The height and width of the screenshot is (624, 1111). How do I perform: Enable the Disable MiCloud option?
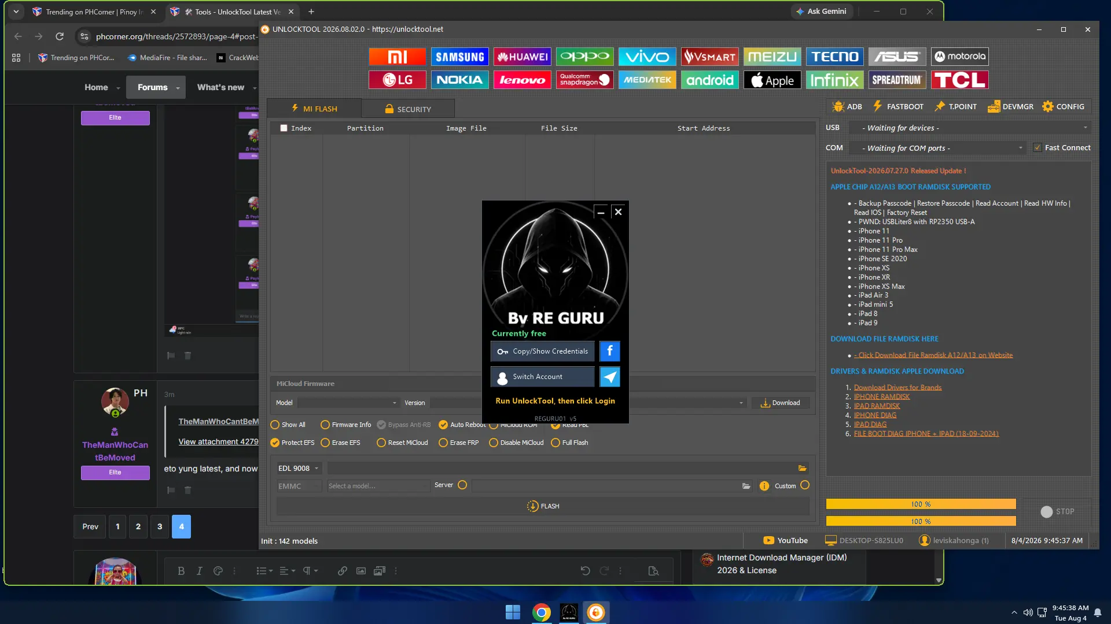pyautogui.click(x=494, y=443)
